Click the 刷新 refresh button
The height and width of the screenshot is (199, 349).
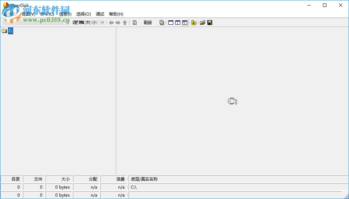coord(148,23)
